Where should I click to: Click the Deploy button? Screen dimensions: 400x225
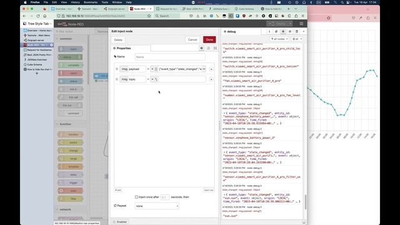tap(277, 24)
